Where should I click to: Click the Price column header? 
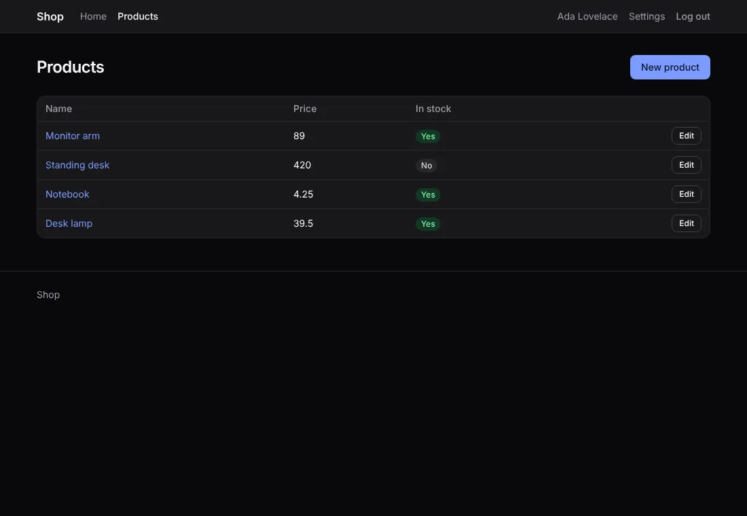click(305, 109)
